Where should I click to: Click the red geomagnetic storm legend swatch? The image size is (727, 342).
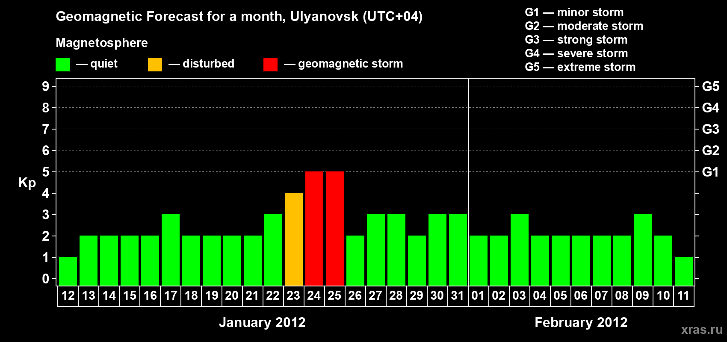tap(270, 65)
